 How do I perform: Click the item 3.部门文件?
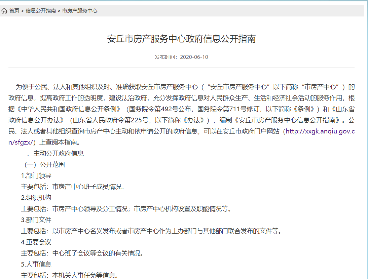click(36, 220)
